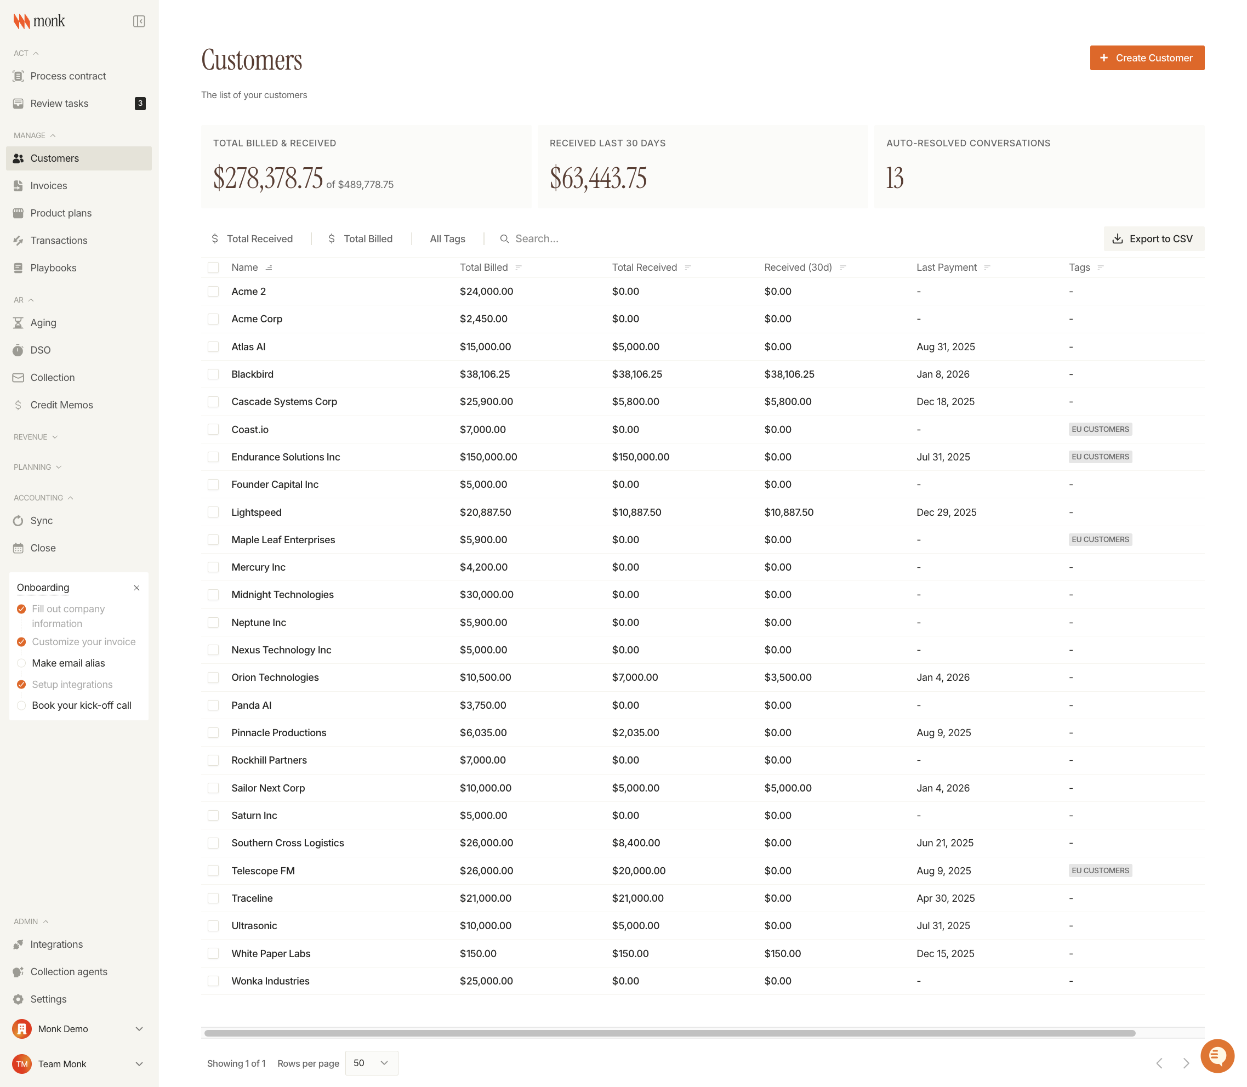Screen dimensions: 1247x1087
Task: Collapse the sidebar using the panel icon
Action: point(138,21)
